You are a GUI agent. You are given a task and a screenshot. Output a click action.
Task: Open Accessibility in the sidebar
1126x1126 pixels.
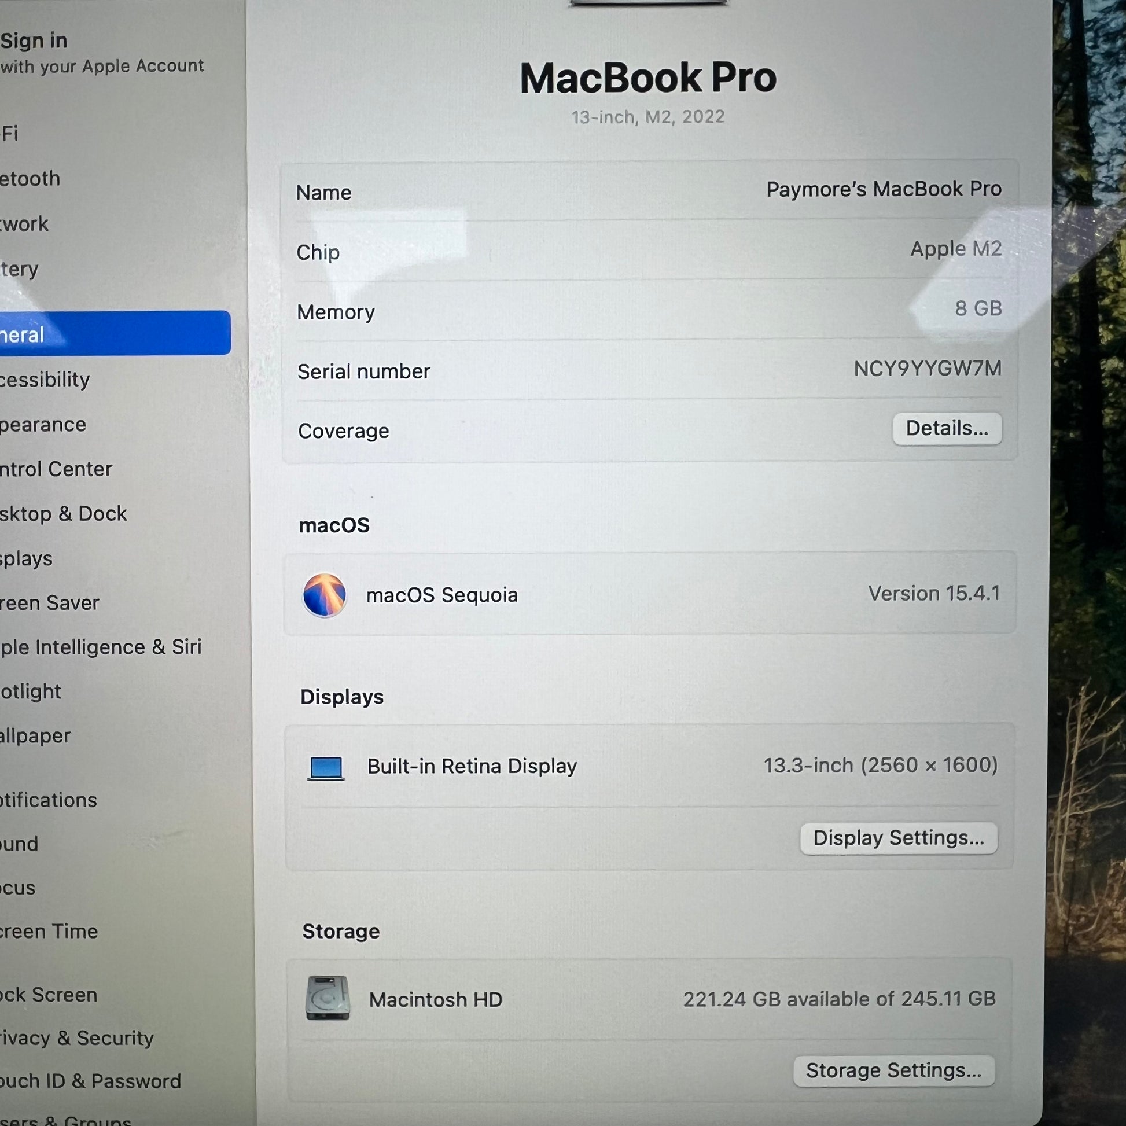46,380
